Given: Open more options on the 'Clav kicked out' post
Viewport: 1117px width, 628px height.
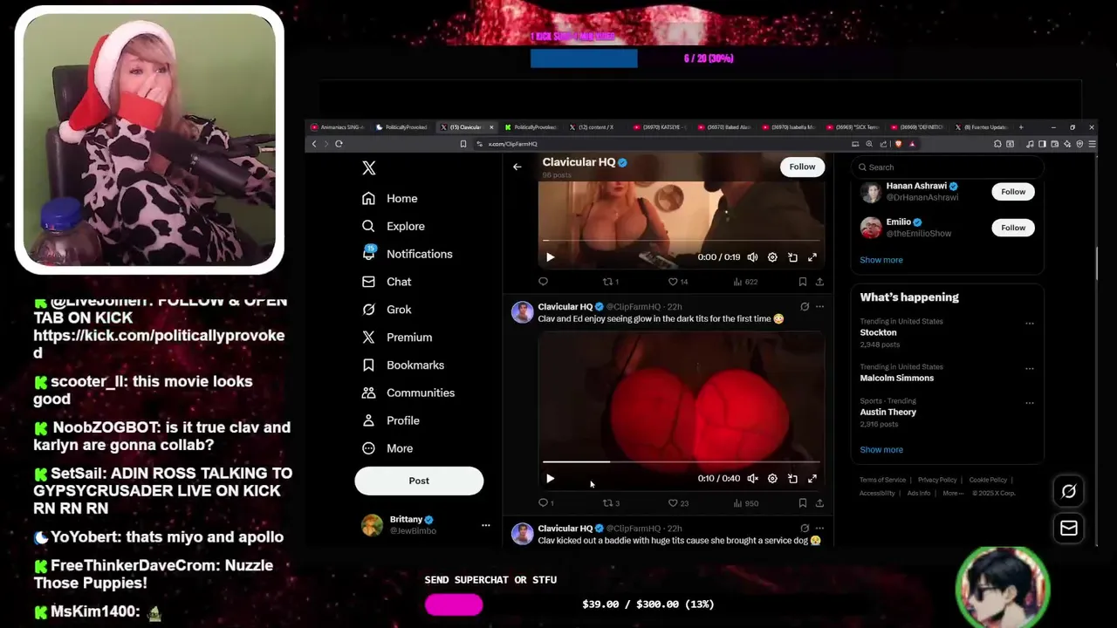Looking at the screenshot, I should click(x=819, y=529).
